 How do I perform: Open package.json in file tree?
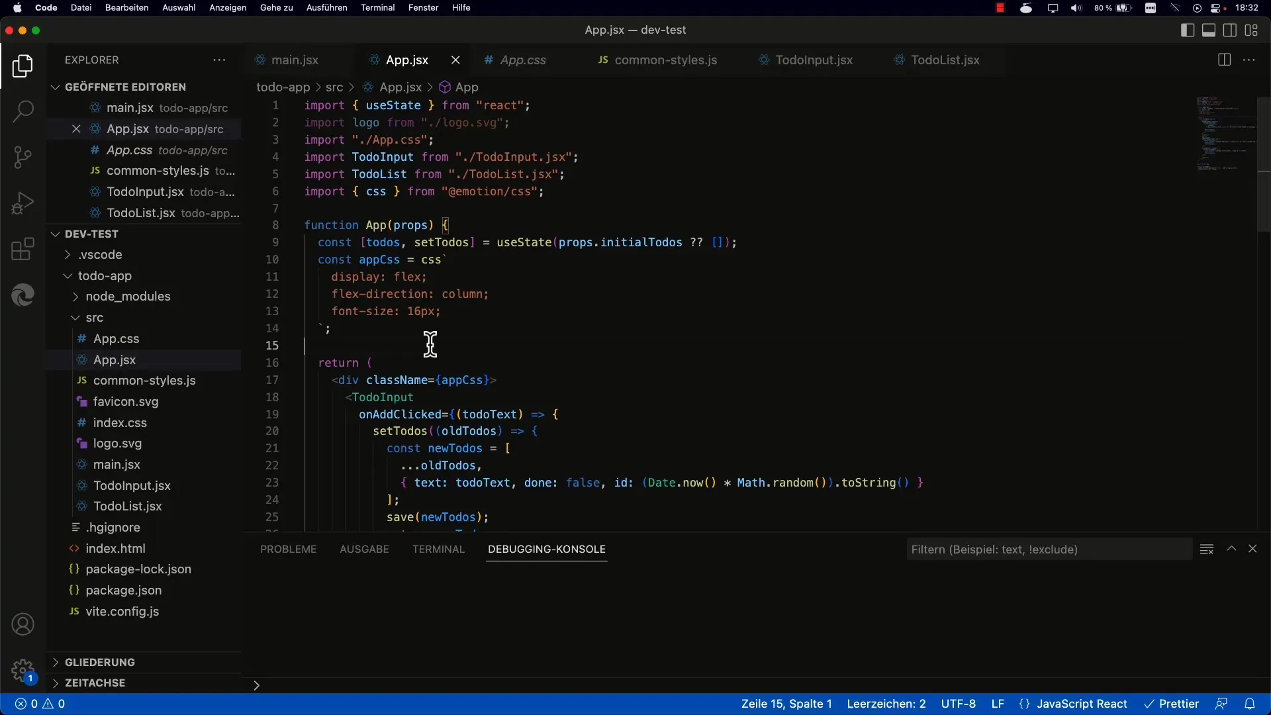tap(123, 590)
